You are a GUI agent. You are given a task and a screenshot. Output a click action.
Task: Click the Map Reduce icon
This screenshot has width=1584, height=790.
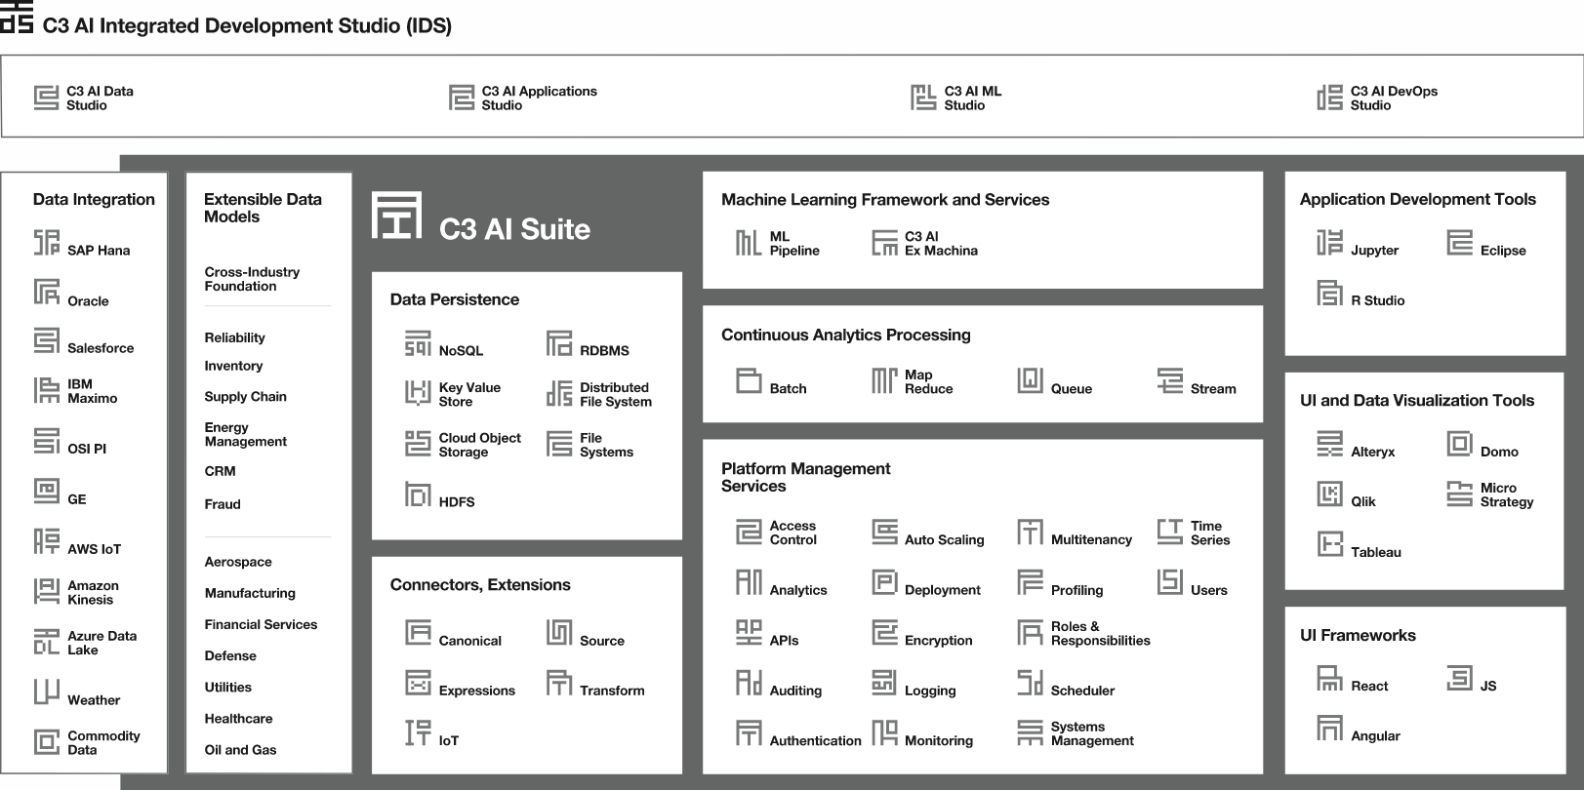pyautogui.click(x=884, y=380)
